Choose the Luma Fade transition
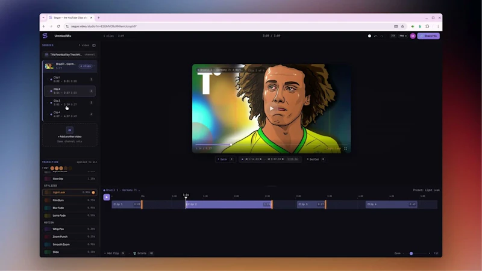 coord(70,216)
